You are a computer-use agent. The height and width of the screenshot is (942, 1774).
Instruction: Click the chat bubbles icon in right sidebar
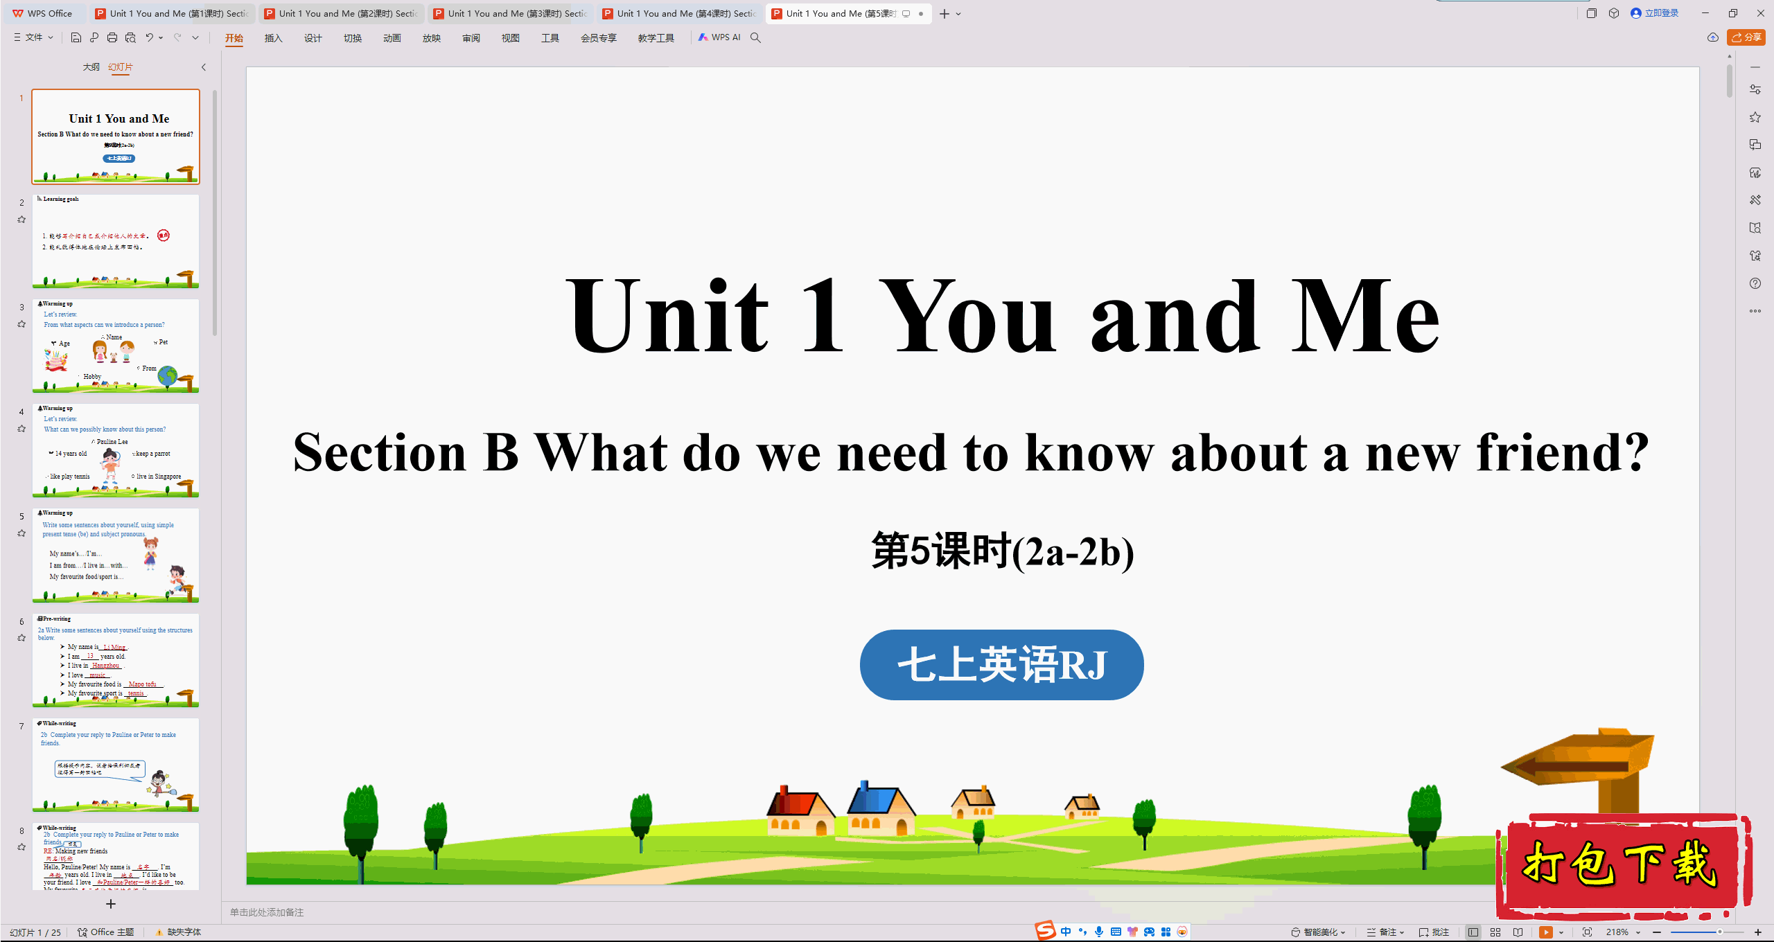1755,145
